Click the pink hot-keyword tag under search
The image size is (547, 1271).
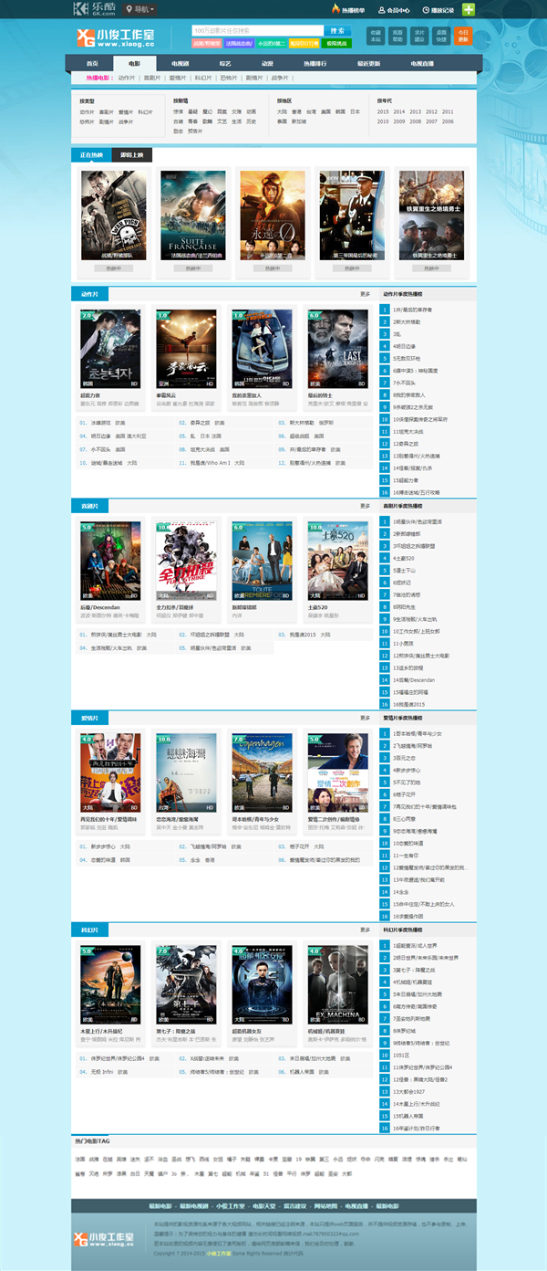(x=206, y=43)
